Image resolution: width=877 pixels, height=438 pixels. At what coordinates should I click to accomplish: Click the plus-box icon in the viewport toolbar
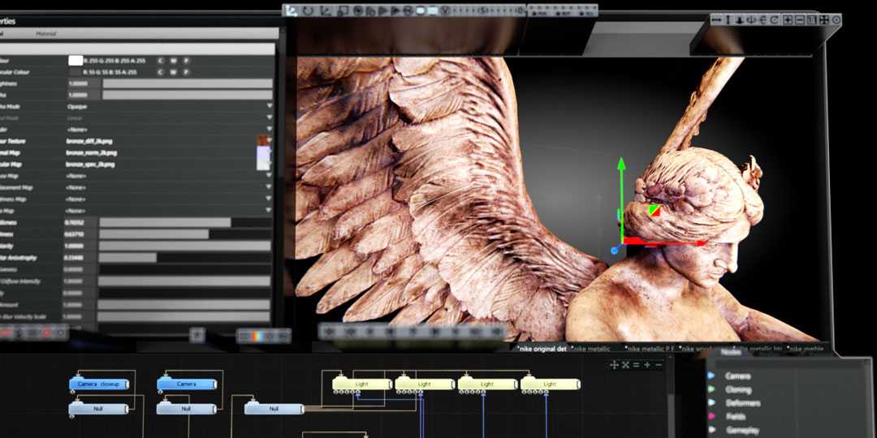pyautogui.click(x=788, y=19)
